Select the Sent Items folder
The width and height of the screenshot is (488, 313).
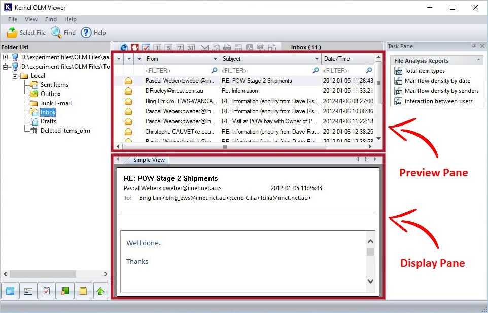[54, 85]
